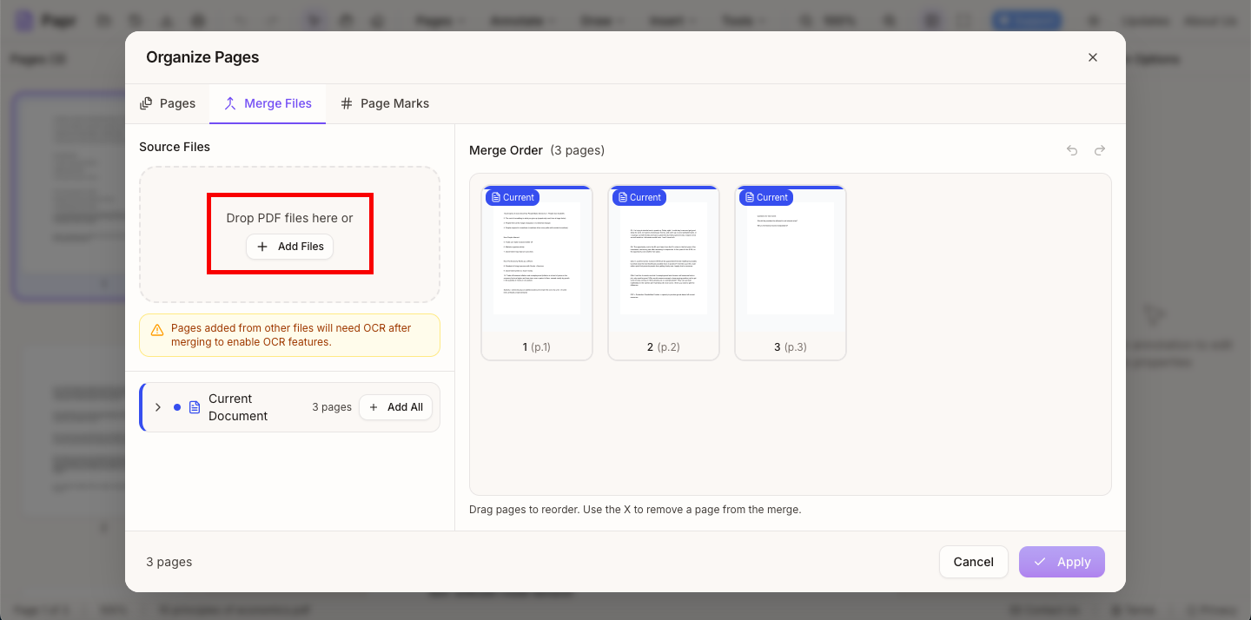The height and width of the screenshot is (620, 1251).
Task: Click the document icon beside Current Document
Action: (193, 406)
